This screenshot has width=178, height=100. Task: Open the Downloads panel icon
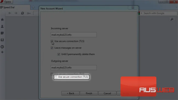pos(2,40)
